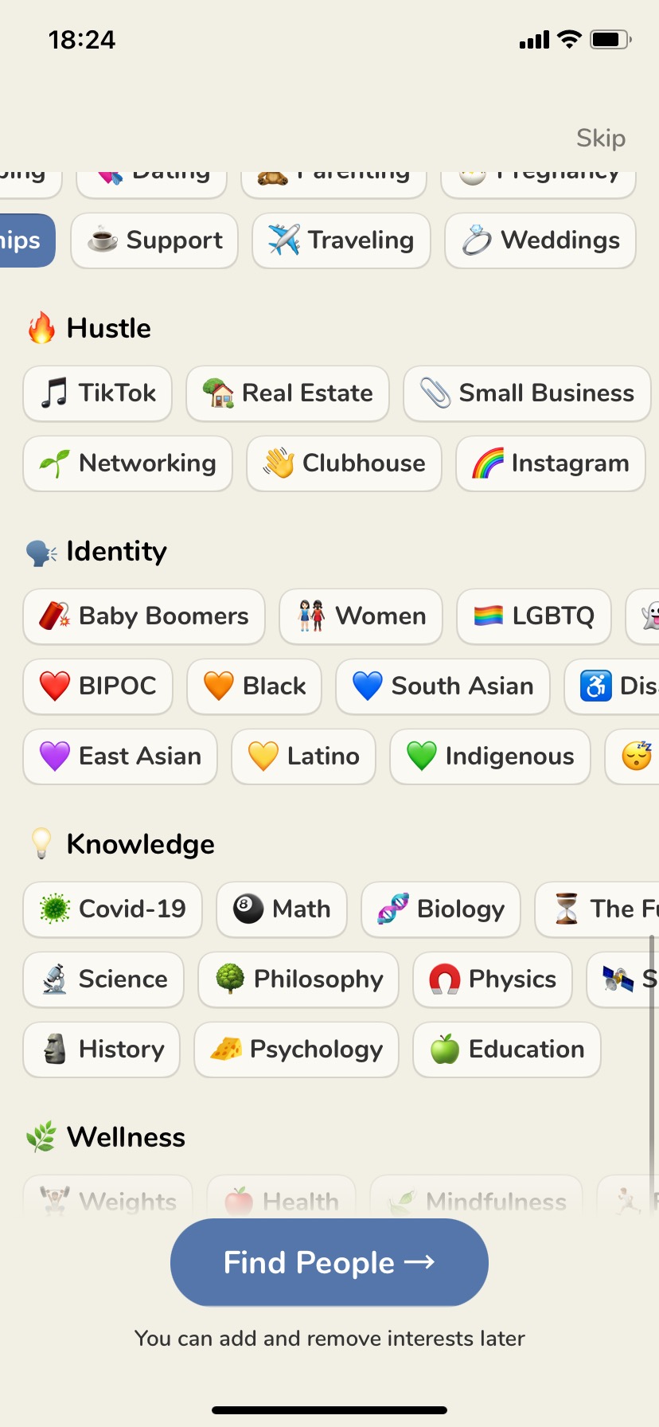The width and height of the screenshot is (659, 1427).
Task: Pick the Philosophy interest
Action: [x=298, y=979]
